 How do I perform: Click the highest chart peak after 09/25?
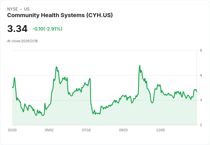coord(140,65)
